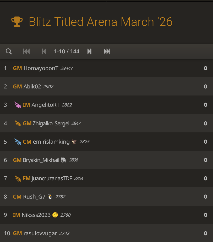The image size is (213, 242).
Task: Select player Bryakin_Mikhail in standings
Action: 41,160
